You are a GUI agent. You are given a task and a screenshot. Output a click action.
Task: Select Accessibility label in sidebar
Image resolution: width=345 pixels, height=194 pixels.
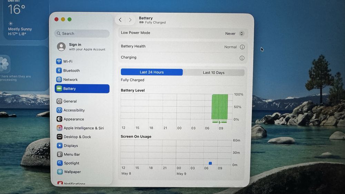coord(74,110)
